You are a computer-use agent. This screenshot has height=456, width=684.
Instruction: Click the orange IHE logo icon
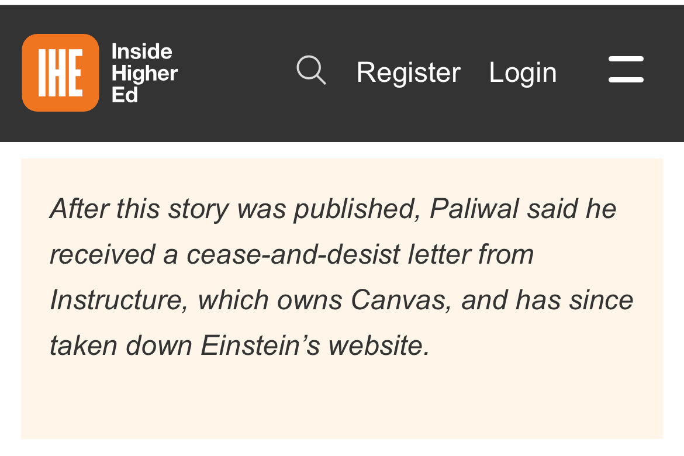pos(60,72)
